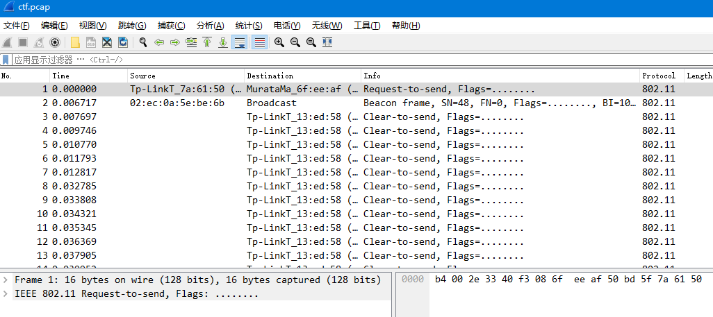Click the hex bytes at offset 0000

coord(568,280)
